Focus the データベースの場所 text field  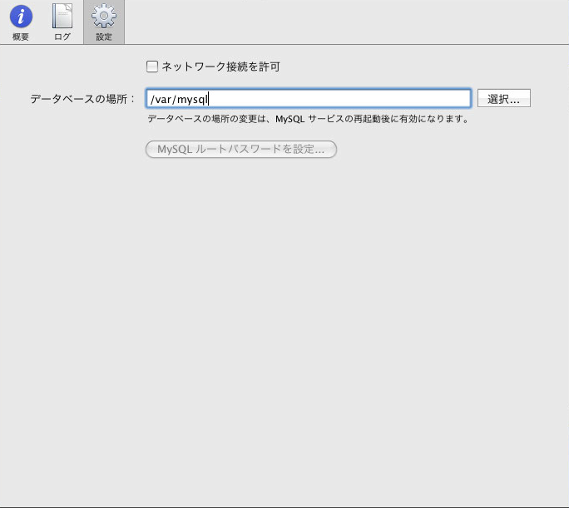[x=308, y=99]
